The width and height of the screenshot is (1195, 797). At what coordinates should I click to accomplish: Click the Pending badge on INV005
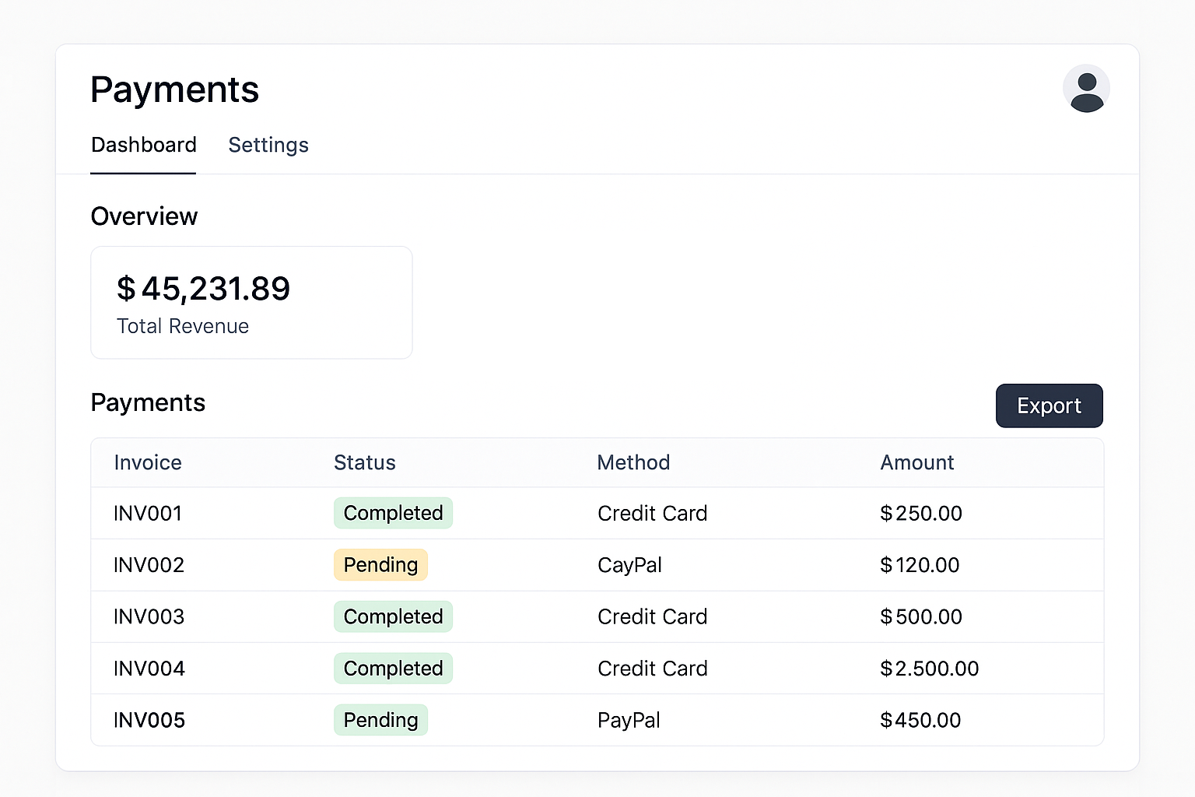[380, 720]
